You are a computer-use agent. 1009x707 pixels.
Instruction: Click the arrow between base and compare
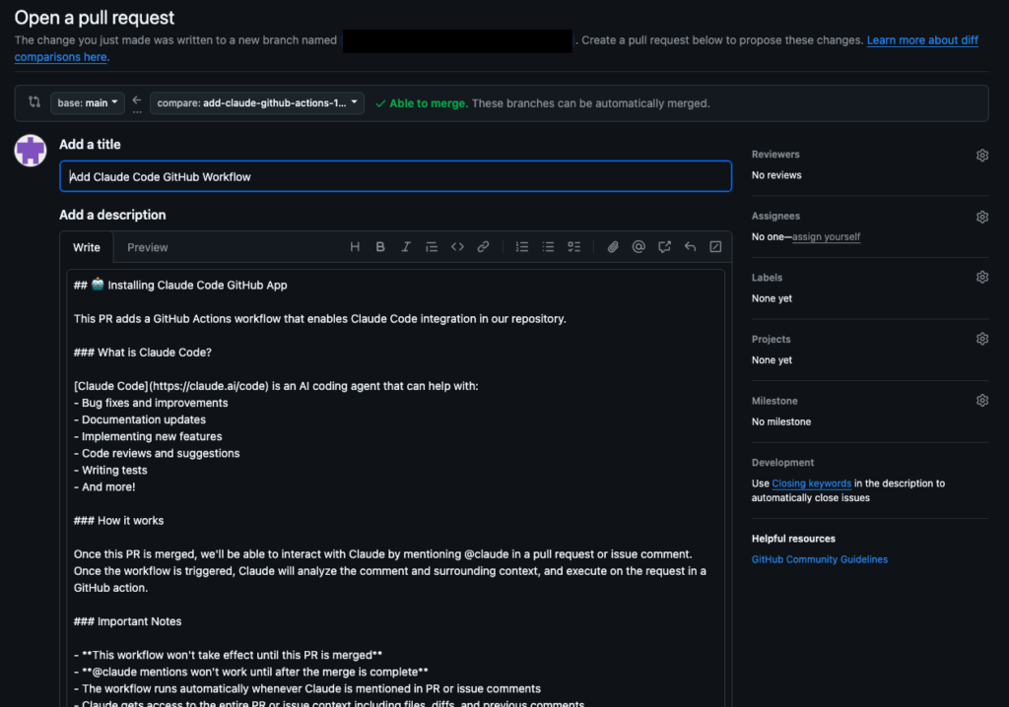(x=136, y=102)
